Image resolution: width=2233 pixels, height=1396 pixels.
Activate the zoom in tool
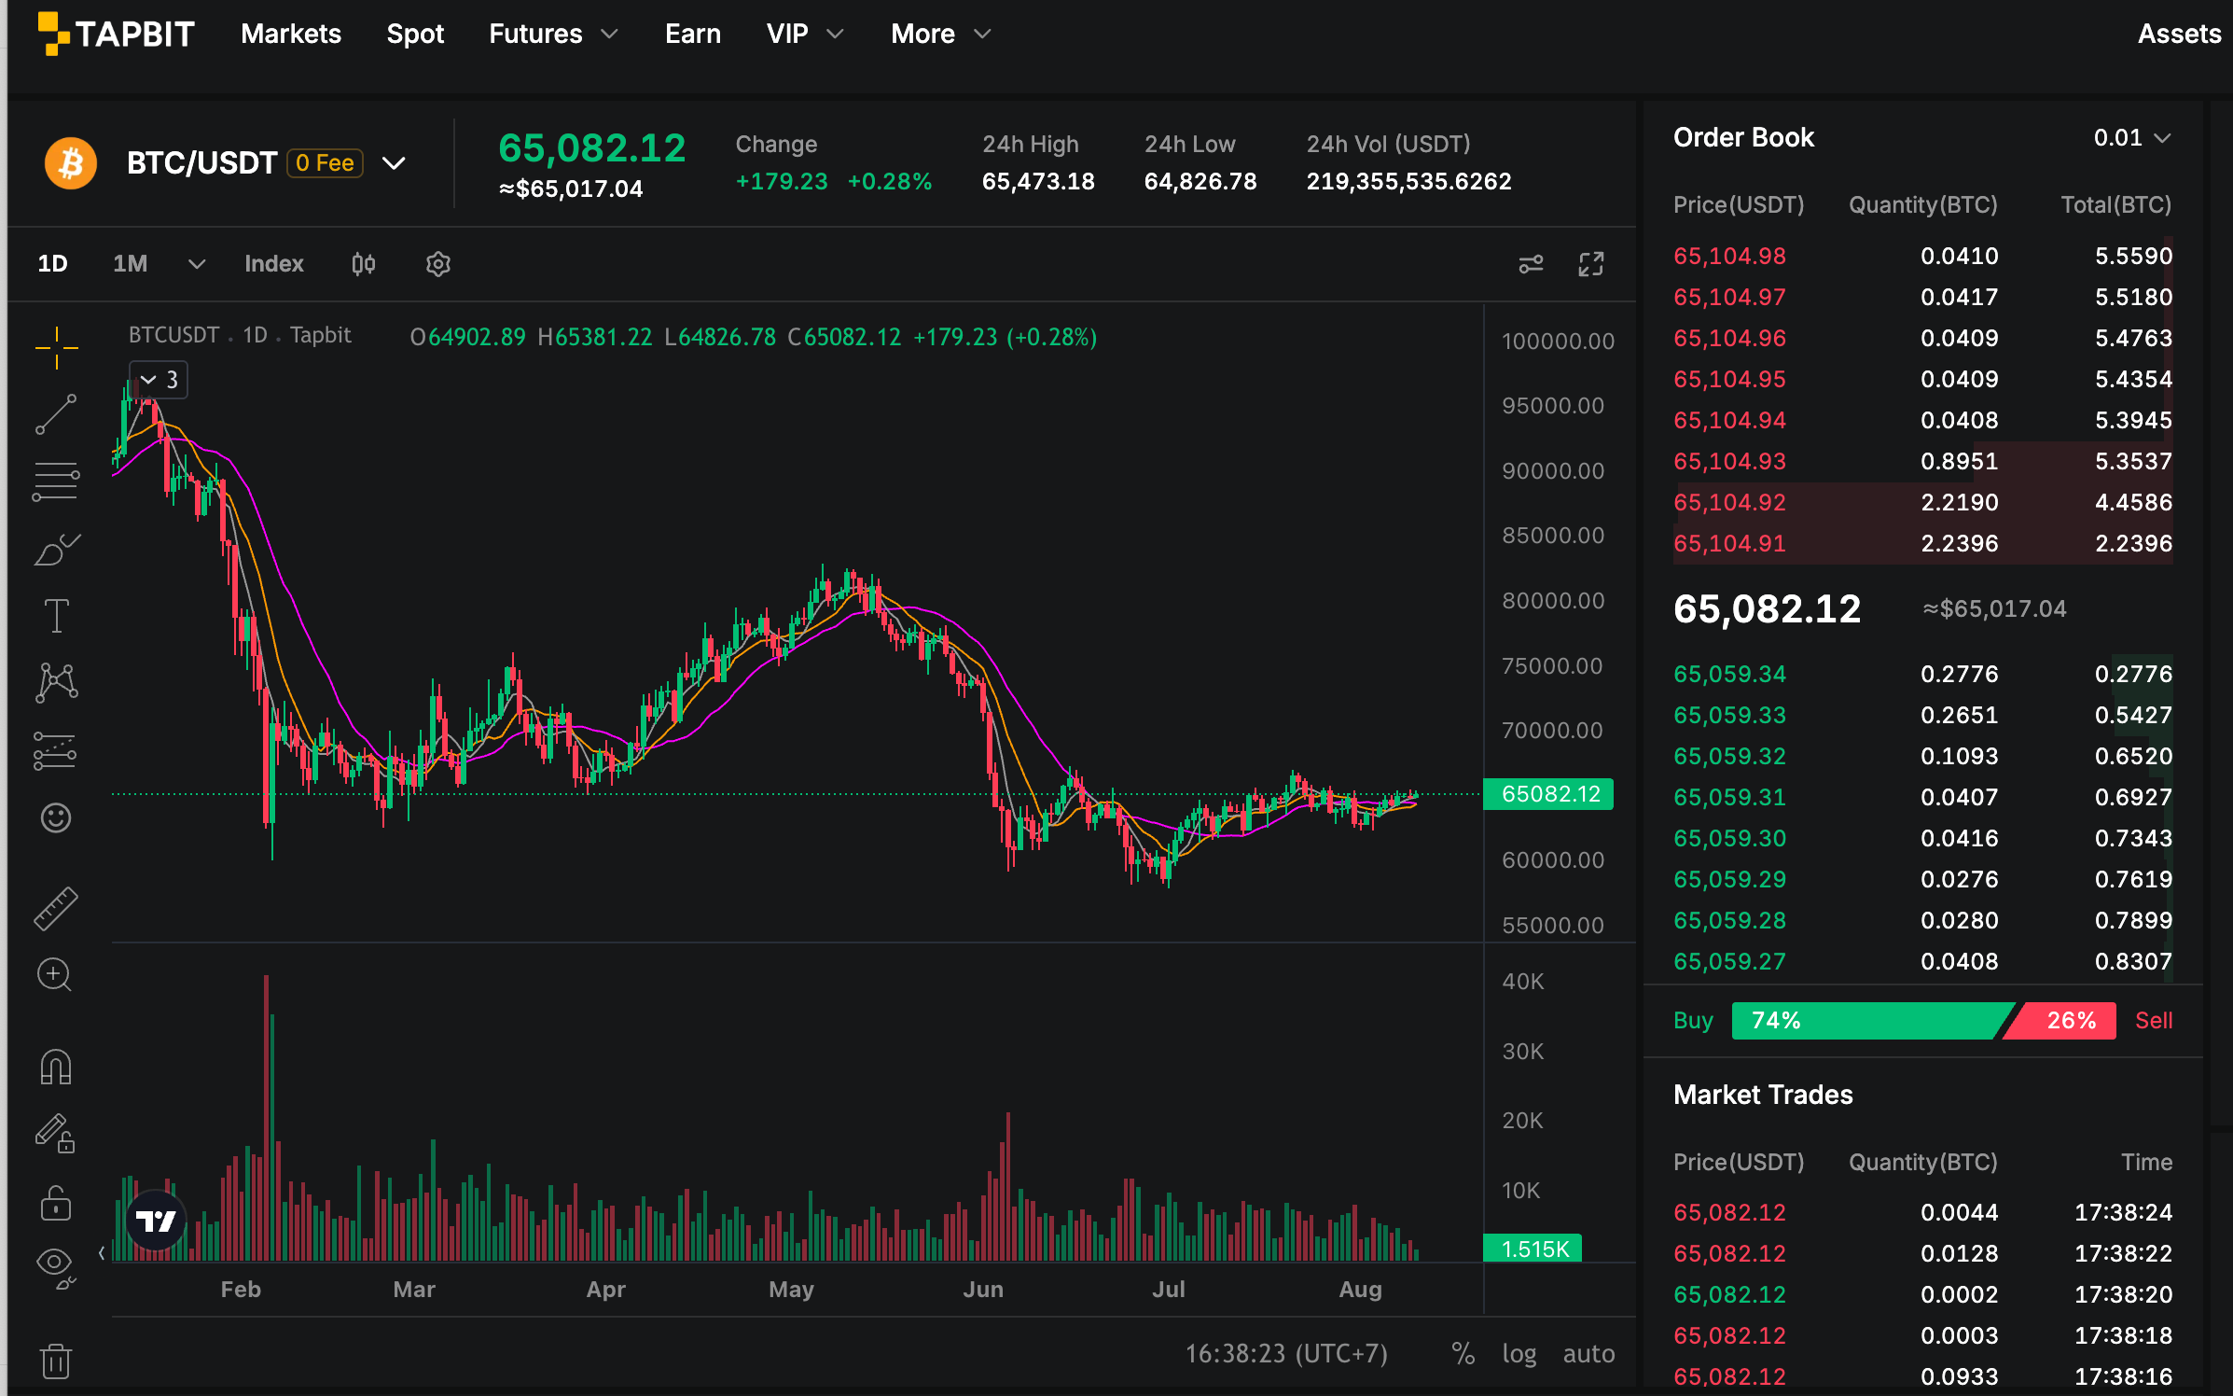pos(54,974)
